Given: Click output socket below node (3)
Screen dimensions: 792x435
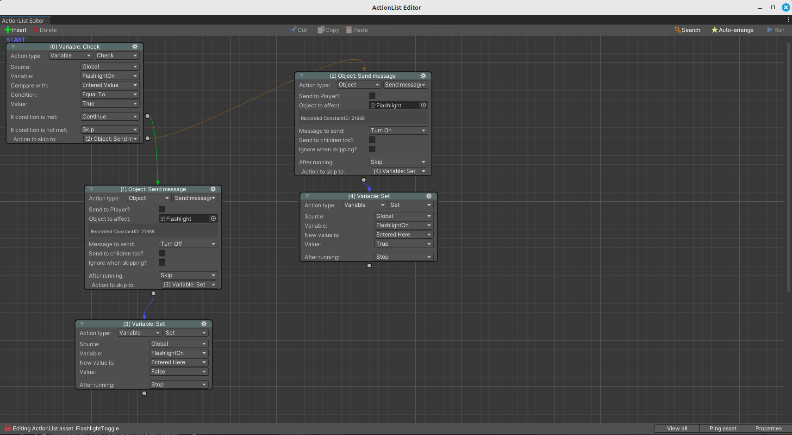Looking at the screenshot, I should pos(144,393).
